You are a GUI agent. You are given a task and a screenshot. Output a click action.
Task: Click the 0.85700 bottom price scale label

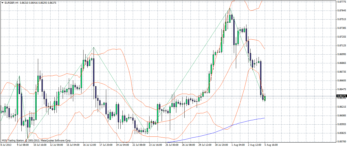tap(341, 142)
